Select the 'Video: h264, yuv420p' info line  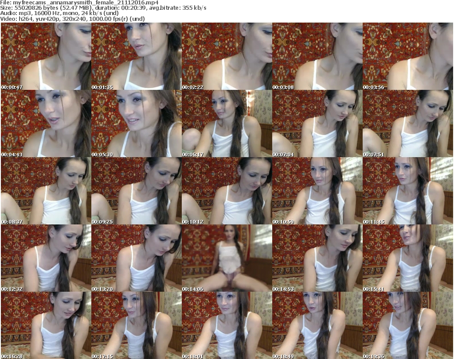[x=72, y=19]
